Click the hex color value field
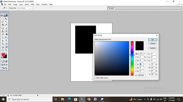 click(x=142, y=75)
